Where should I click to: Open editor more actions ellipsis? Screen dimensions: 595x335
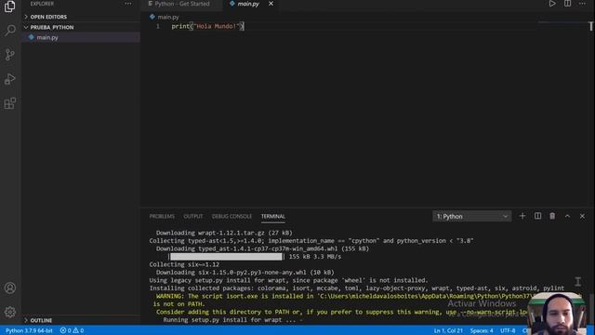pos(582,4)
